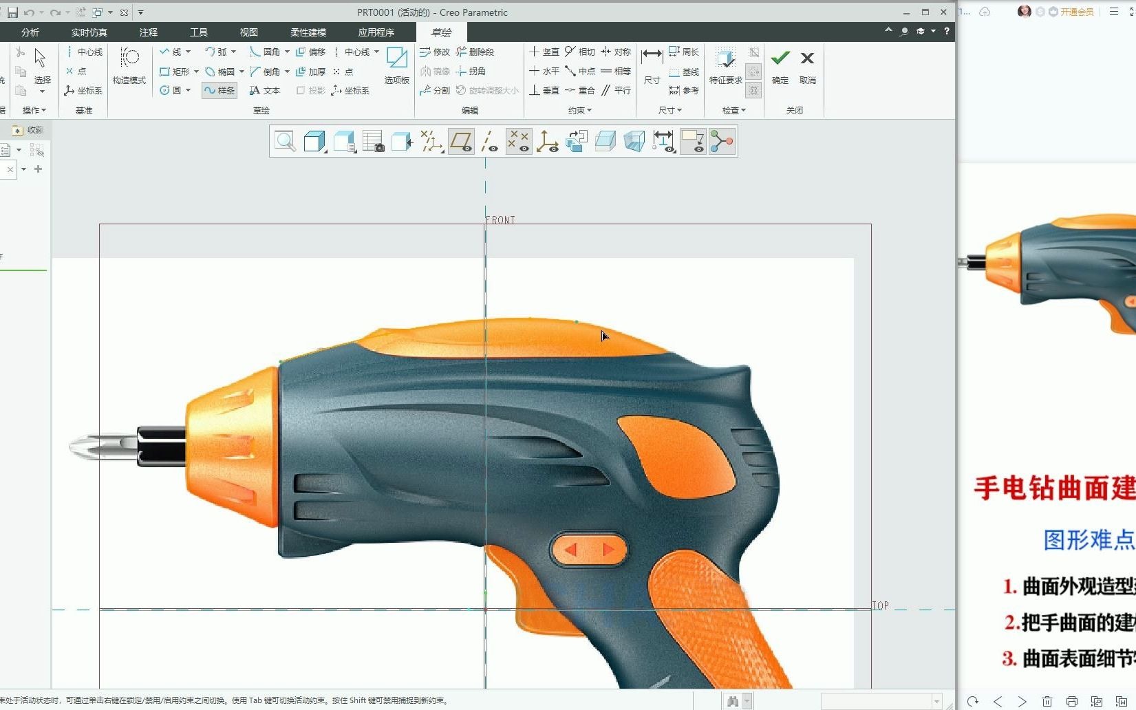
Task: Expand the Rectangle (矩形) dropdown arrow
Action: [x=196, y=72]
